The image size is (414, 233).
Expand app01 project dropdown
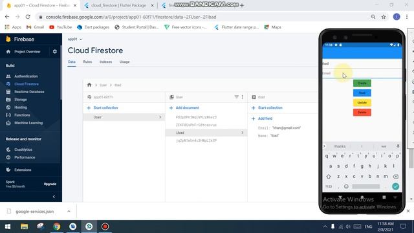pyautogui.click(x=75, y=39)
